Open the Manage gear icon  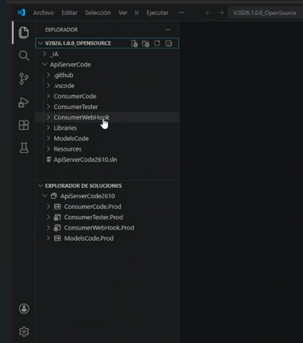coord(24,331)
